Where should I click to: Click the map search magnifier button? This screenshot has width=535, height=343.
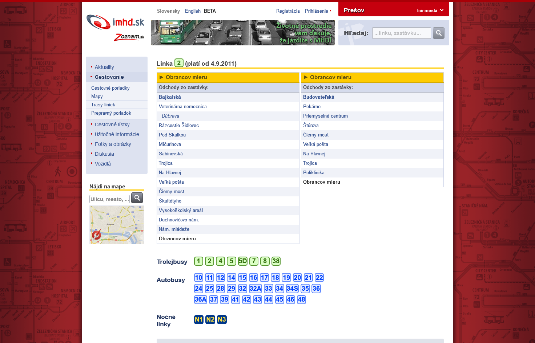coord(137,198)
